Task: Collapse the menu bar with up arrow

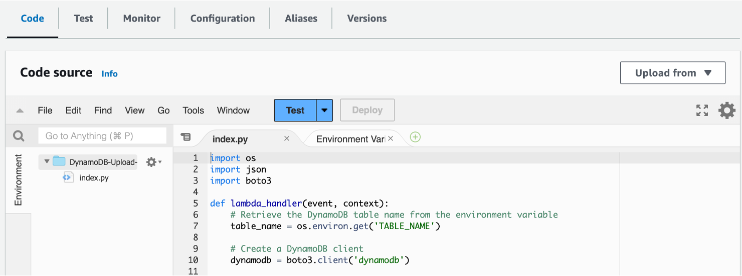Action: [x=20, y=110]
